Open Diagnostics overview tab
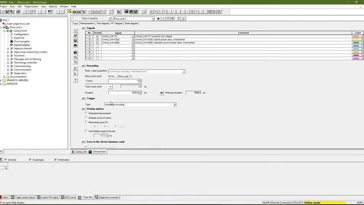Viewport: 364px width, 205px height. point(107,198)
